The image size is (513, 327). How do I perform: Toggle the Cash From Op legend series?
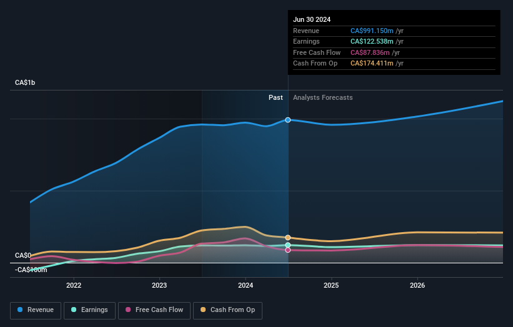click(x=227, y=310)
